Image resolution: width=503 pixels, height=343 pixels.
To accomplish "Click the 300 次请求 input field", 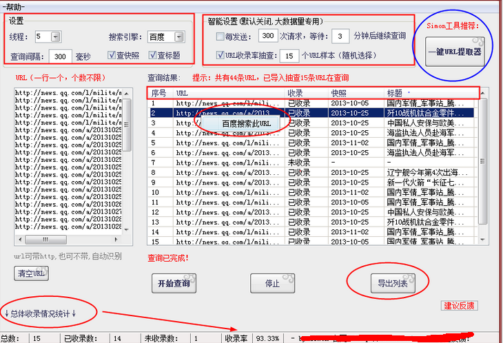I will pyautogui.click(x=268, y=36).
